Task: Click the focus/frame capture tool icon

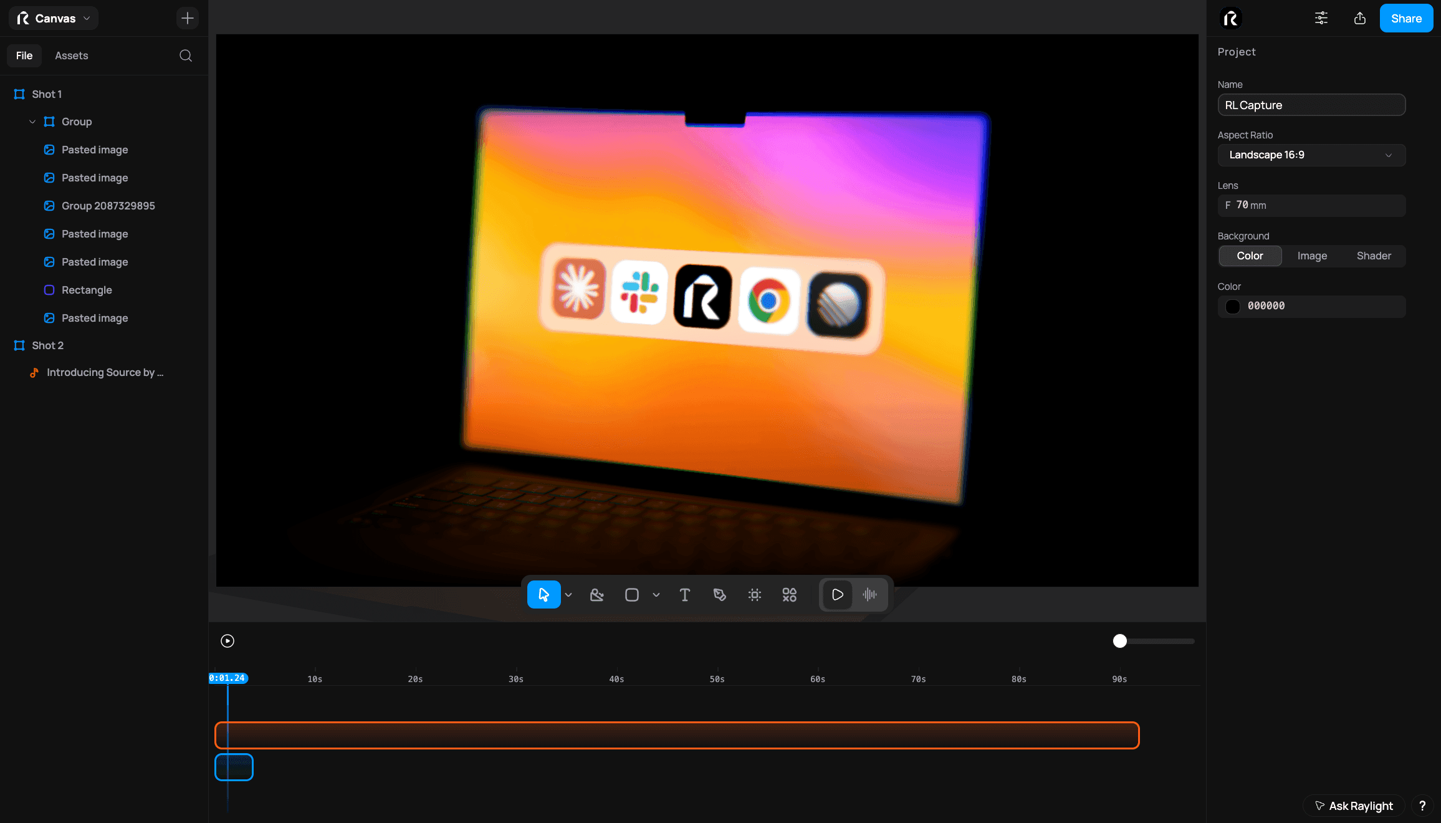Action: pyautogui.click(x=754, y=595)
